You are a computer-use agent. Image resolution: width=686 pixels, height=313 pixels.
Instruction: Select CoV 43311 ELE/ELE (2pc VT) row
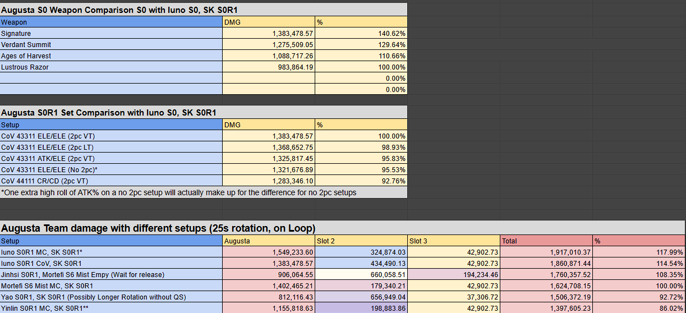click(x=111, y=136)
